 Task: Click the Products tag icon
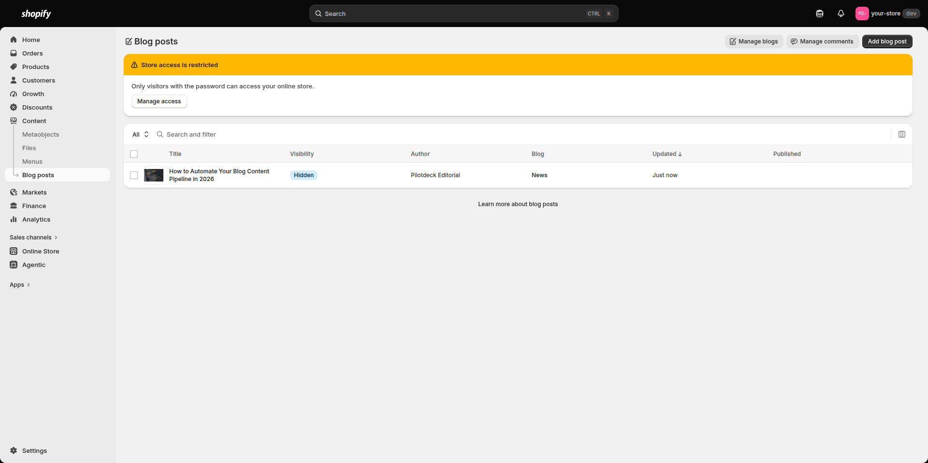click(14, 67)
